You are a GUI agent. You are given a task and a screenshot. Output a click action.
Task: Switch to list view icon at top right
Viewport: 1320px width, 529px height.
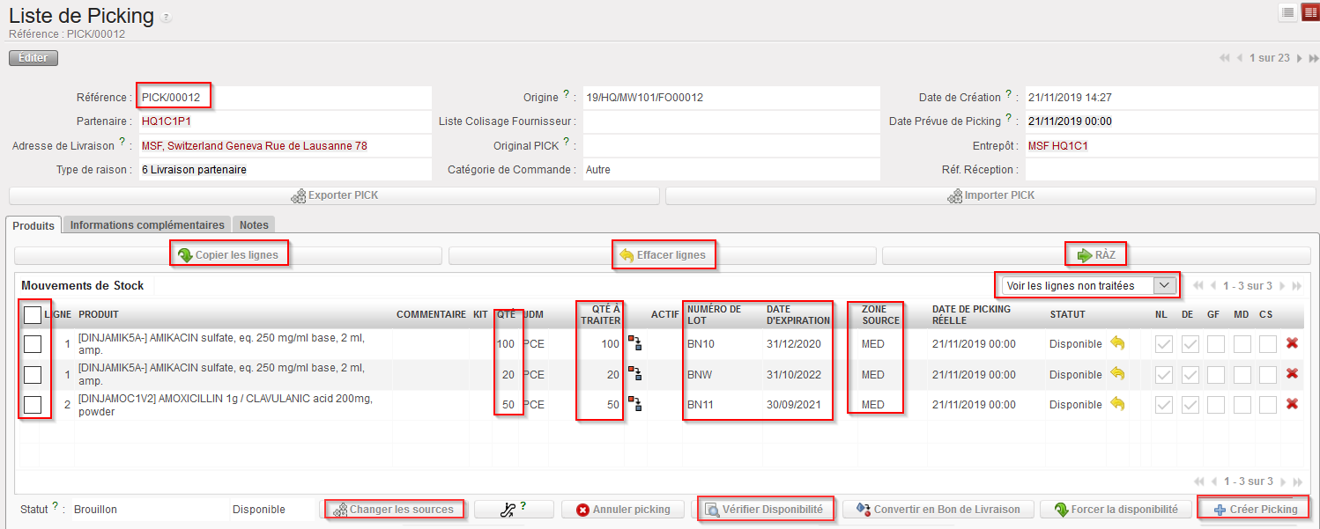tap(1287, 12)
